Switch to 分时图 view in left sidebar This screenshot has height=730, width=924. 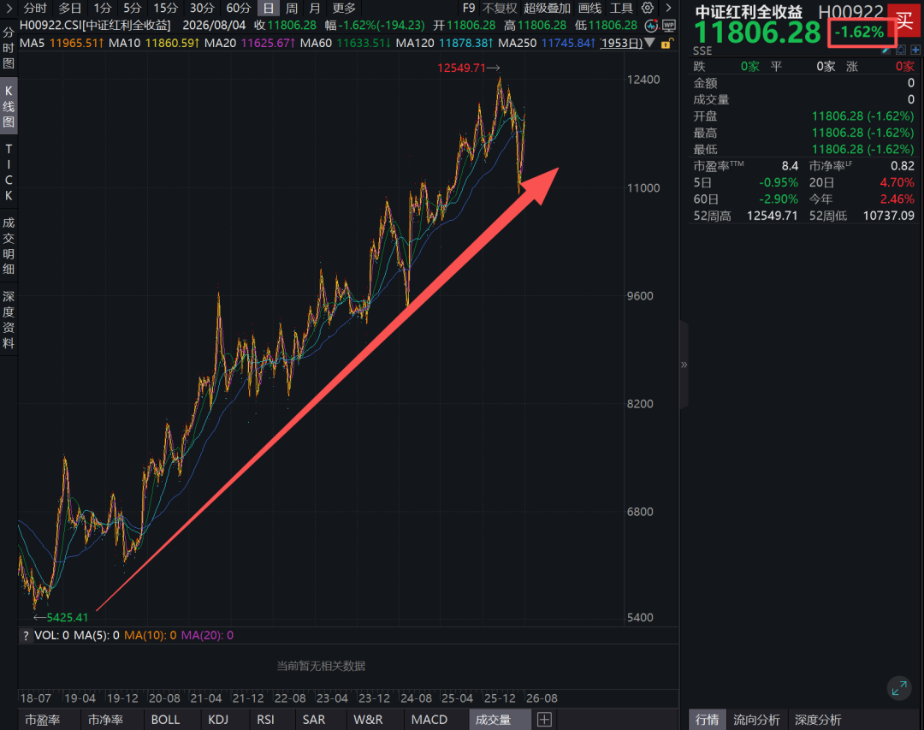pos(9,47)
